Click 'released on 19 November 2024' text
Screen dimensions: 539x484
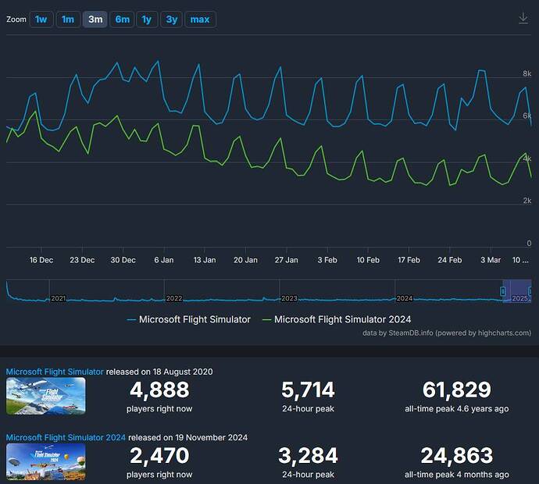[188, 437]
